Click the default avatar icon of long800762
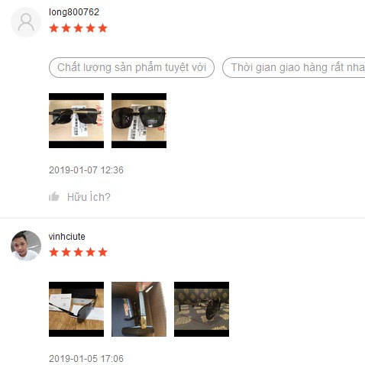Viewport: 365px width, 365px height. 26,22
